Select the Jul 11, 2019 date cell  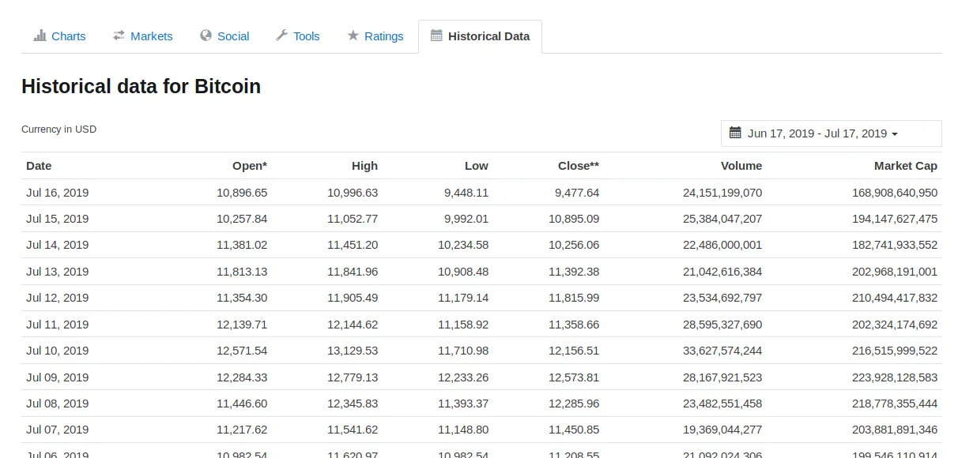coord(58,325)
